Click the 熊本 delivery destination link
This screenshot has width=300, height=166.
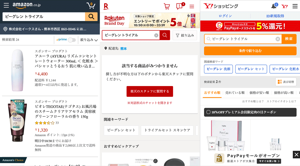[123, 48]
